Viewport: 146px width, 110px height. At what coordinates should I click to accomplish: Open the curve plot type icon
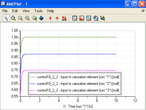[x=75, y=18]
